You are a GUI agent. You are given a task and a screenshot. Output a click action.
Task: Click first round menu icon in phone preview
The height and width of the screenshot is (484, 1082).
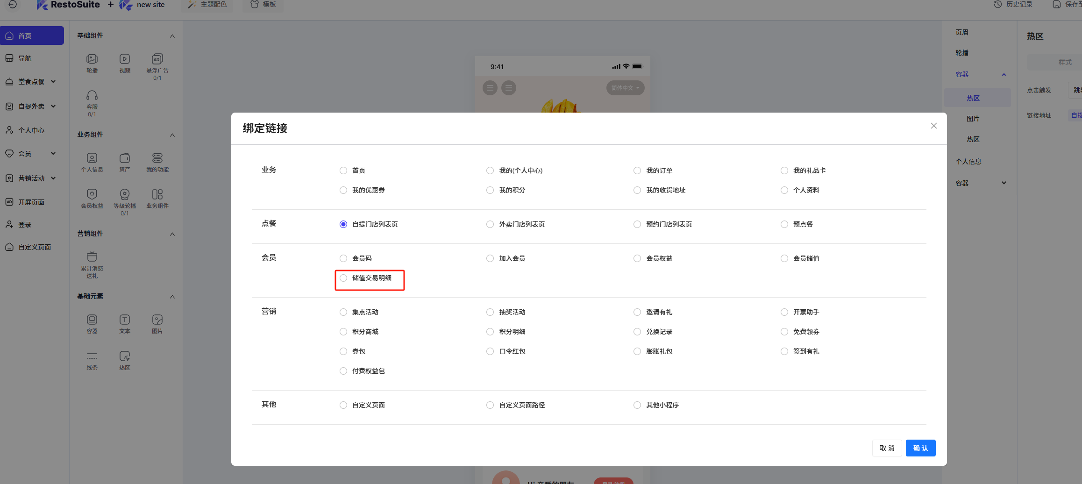(x=490, y=88)
